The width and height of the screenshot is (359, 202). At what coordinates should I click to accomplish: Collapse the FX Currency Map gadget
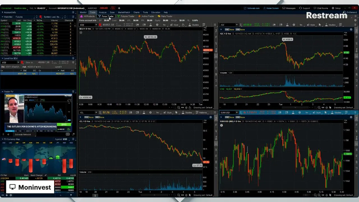(3, 139)
